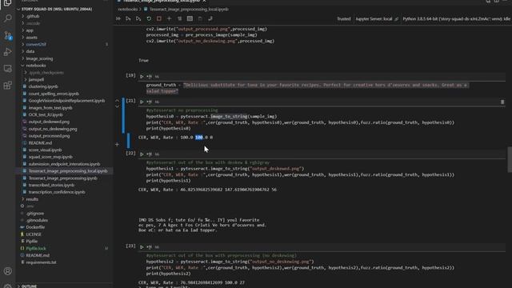512x288 pixels.
Task: Select the Python 3.8.5 64-bit kernel picker
Action: (x=456, y=19)
